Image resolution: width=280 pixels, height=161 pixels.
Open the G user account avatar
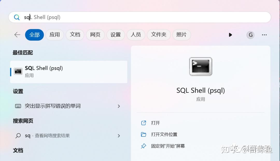(x=250, y=35)
